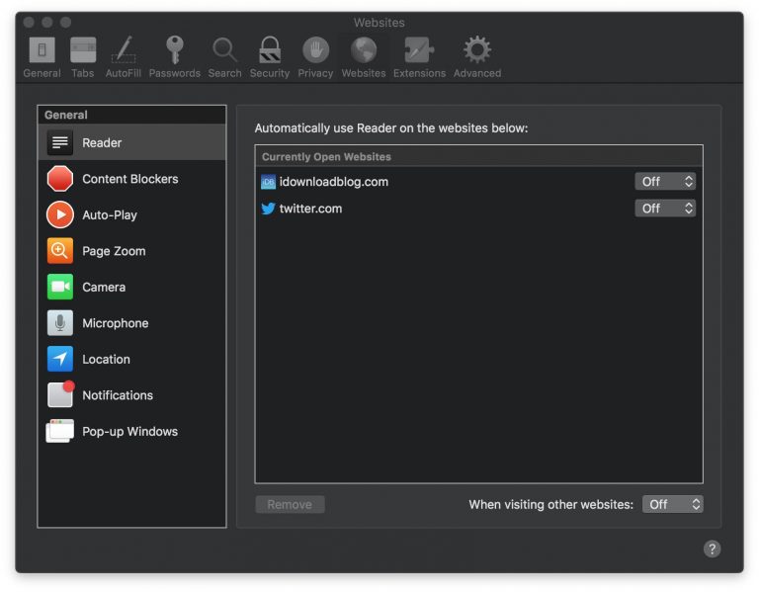Click the Content Blockers stop-sign icon

point(60,179)
